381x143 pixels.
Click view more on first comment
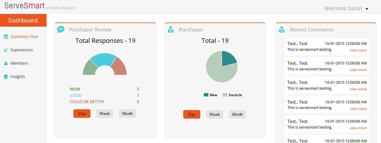358,50
